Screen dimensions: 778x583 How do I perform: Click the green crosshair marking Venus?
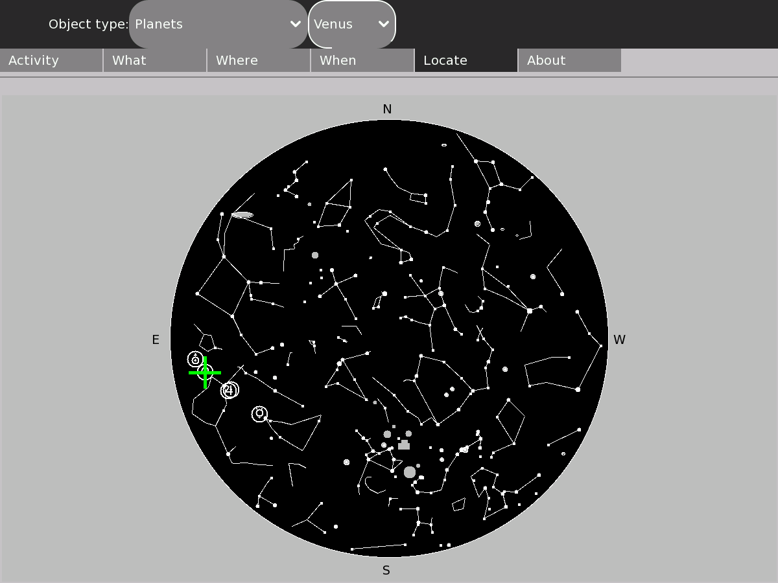(x=205, y=372)
